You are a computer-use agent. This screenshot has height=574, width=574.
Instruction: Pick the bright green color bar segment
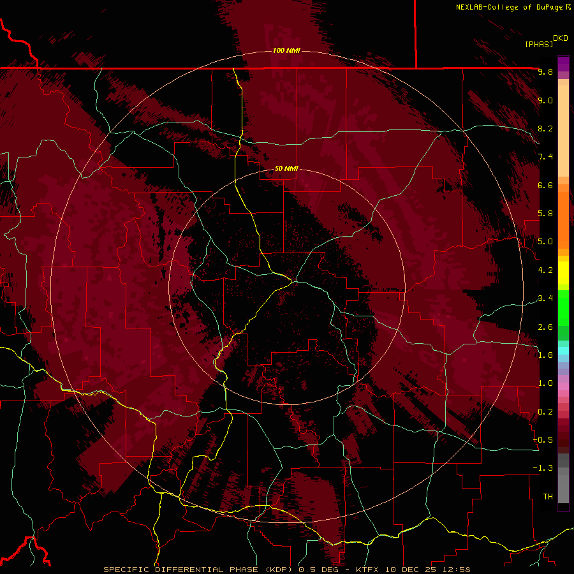(563, 309)
